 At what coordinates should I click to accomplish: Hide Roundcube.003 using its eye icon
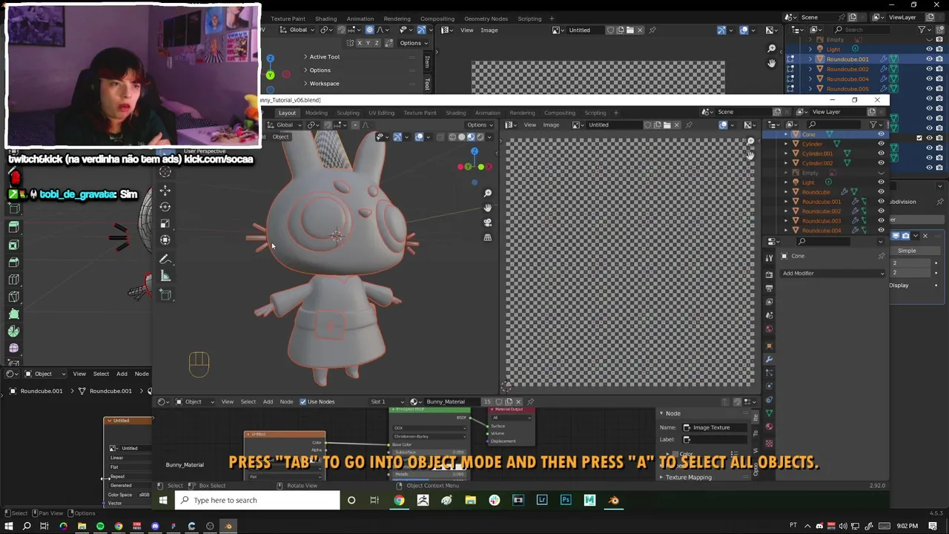(881, 221)
